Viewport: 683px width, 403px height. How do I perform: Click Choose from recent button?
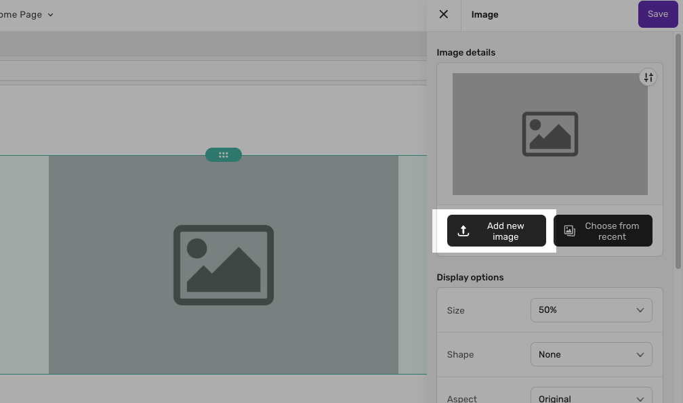[603, 231]
